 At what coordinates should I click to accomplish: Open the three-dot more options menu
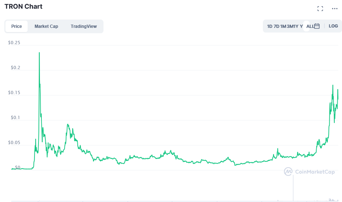pos(335,9)
